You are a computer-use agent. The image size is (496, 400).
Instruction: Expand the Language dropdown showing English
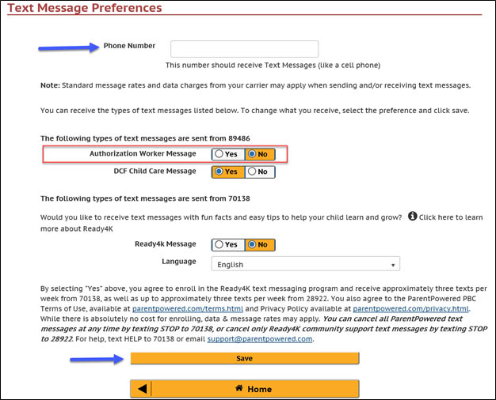[x=305, y=264]
